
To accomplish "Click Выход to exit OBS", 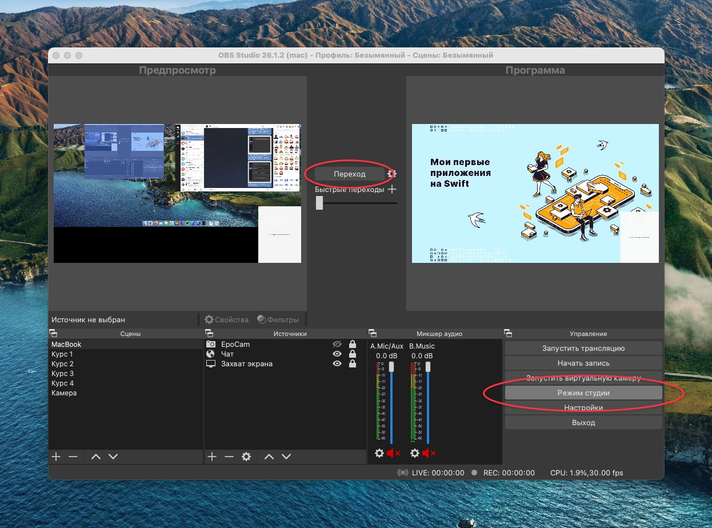I will tap(583, 422).
